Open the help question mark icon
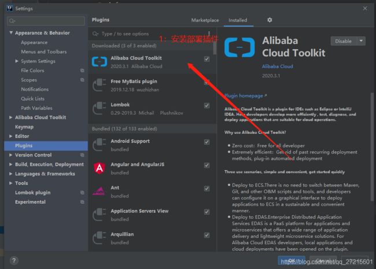 (x=14, y=260)
